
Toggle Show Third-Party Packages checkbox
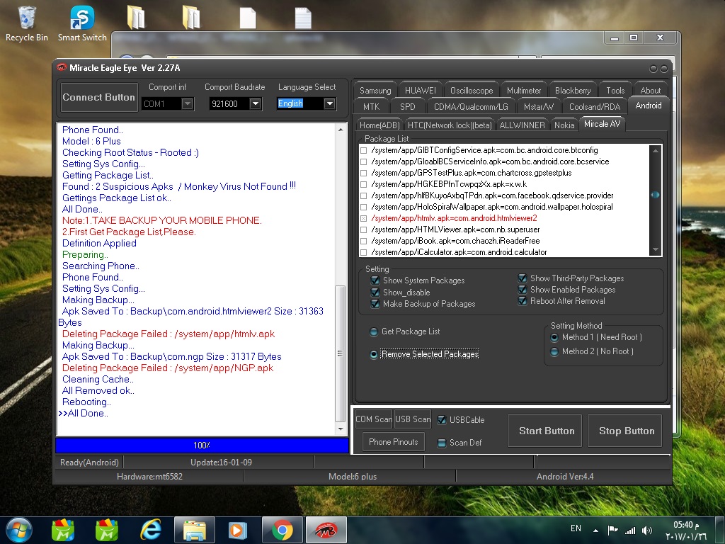(523, 278)
